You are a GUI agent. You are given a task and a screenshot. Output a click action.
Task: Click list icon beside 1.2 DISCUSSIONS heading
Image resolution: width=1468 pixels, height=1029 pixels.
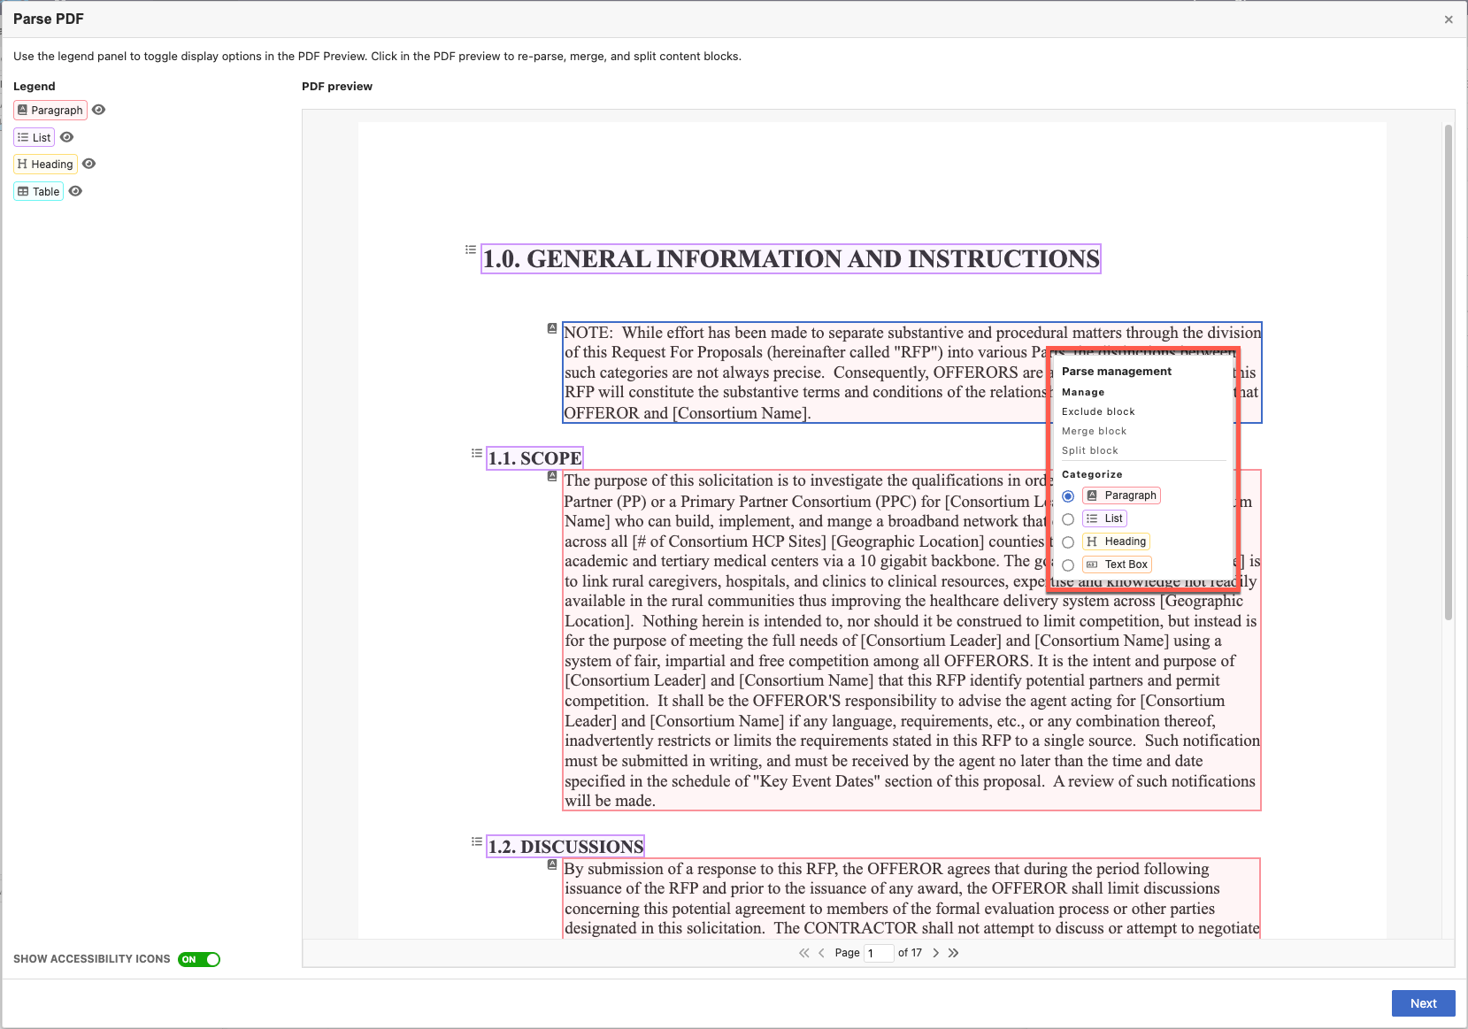click(477, 841)
